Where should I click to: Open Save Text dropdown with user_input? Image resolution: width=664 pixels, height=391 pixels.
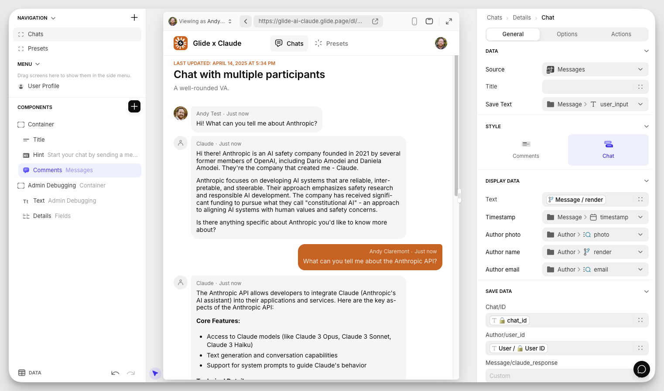pos(596,104)
